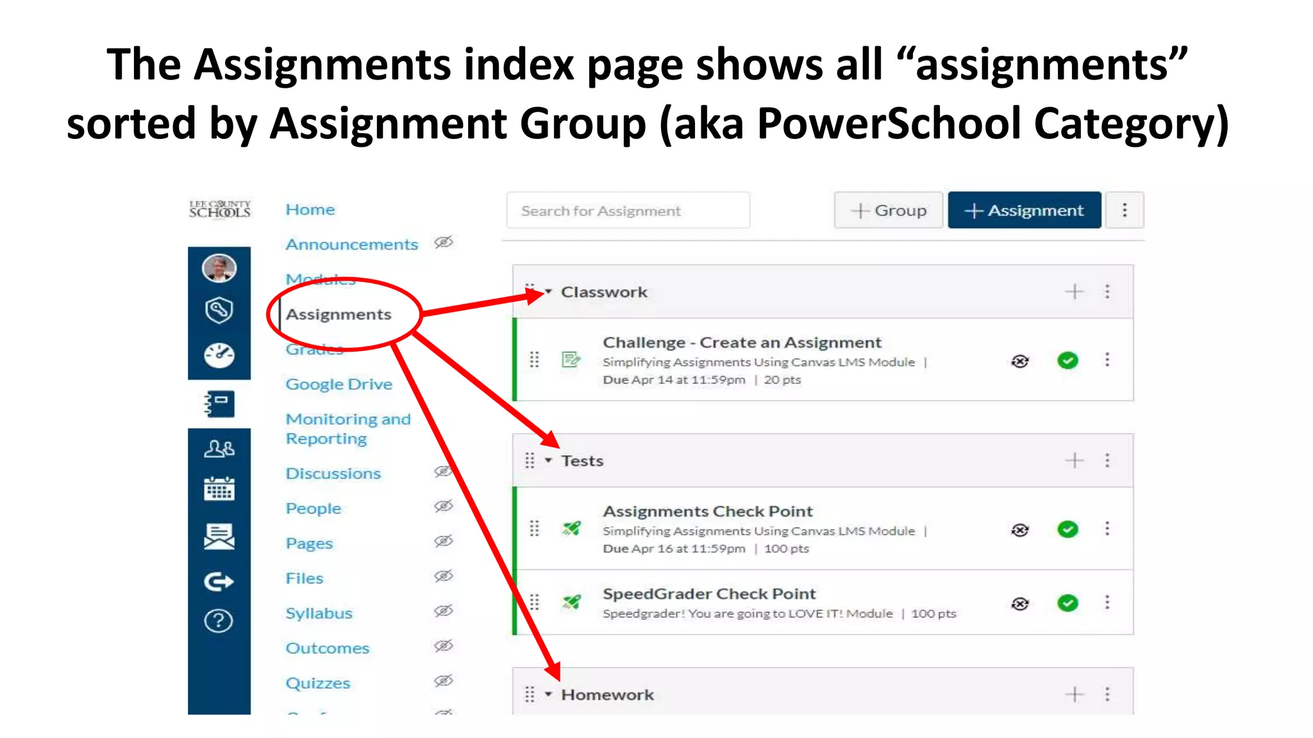The width and height of the screenshot is (1313, 738).
Task: Toggle publish checkmark for Assignments Check Point
Action: (x=1067, y=529)
